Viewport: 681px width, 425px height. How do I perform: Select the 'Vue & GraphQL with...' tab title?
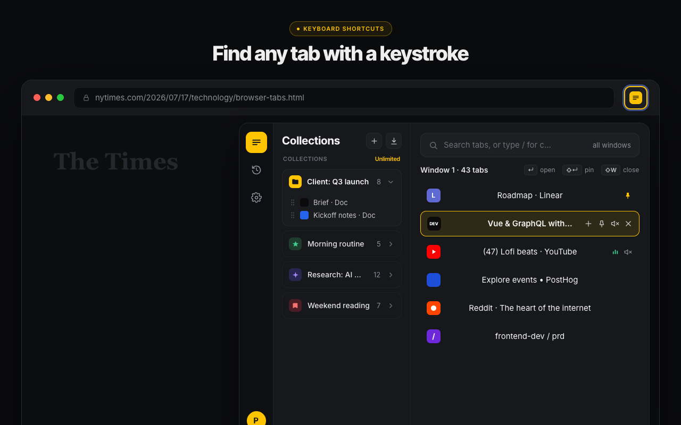tap(530, 224)
